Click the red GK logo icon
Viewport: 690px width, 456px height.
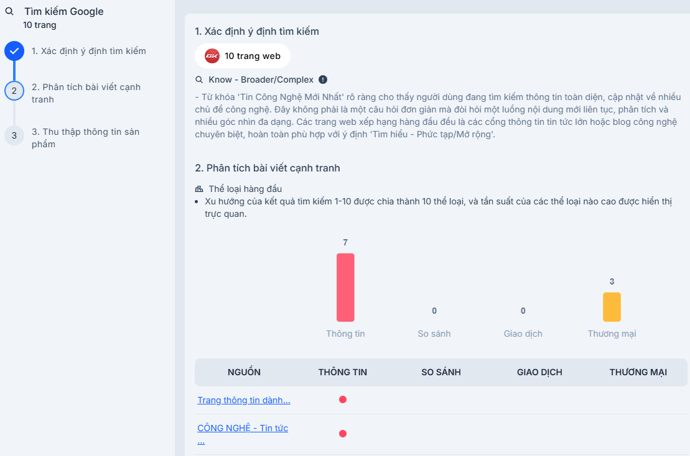(212, 56)
